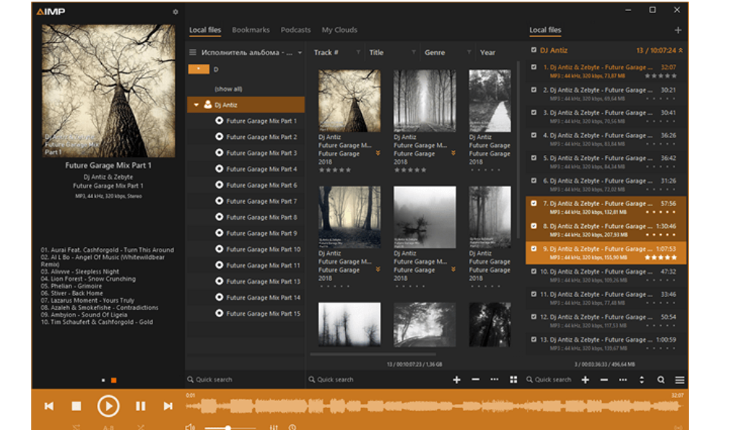731x430 pixels.
Task: Click the Stop playback icon
Action: pos(76,406)
